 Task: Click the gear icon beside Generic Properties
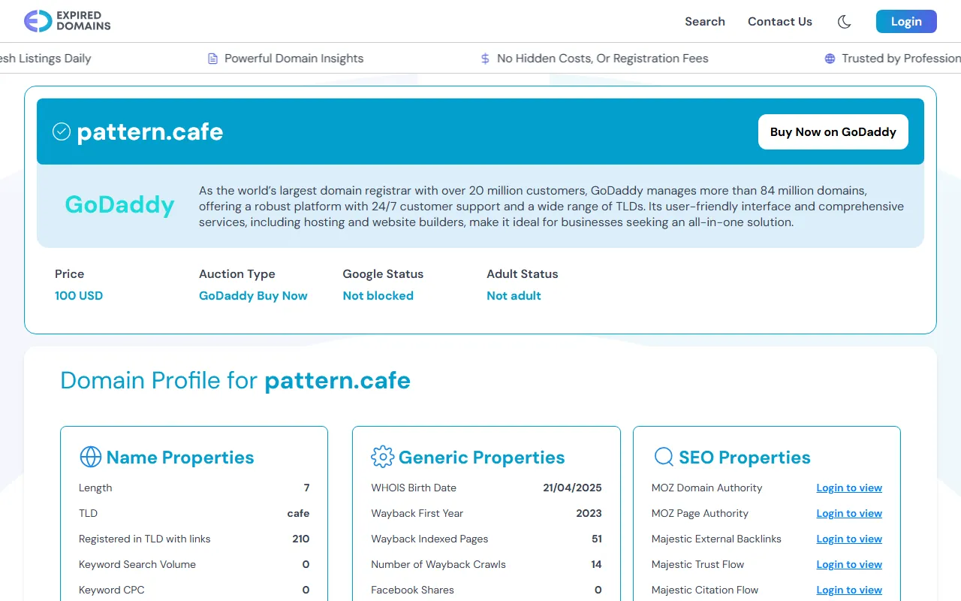pyautogui.click(x=382, y=457)
